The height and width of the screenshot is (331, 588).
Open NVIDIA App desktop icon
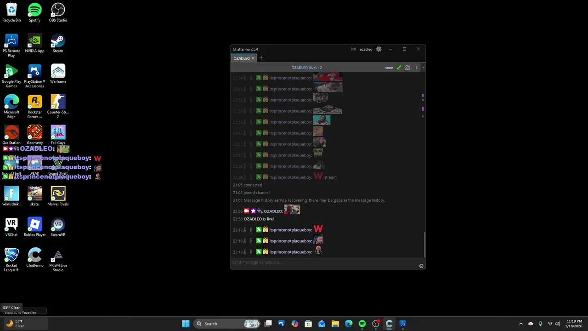(x=35, y=43)
